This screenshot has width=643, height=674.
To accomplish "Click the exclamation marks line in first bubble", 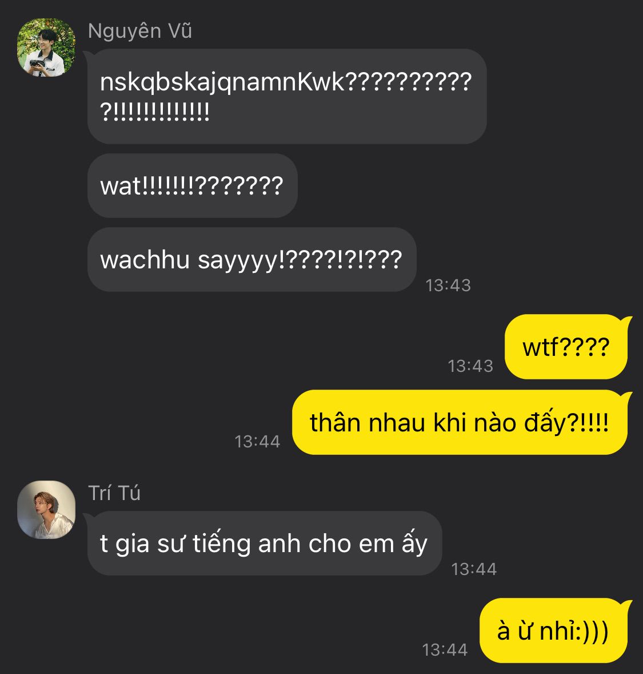I will 155,112.
